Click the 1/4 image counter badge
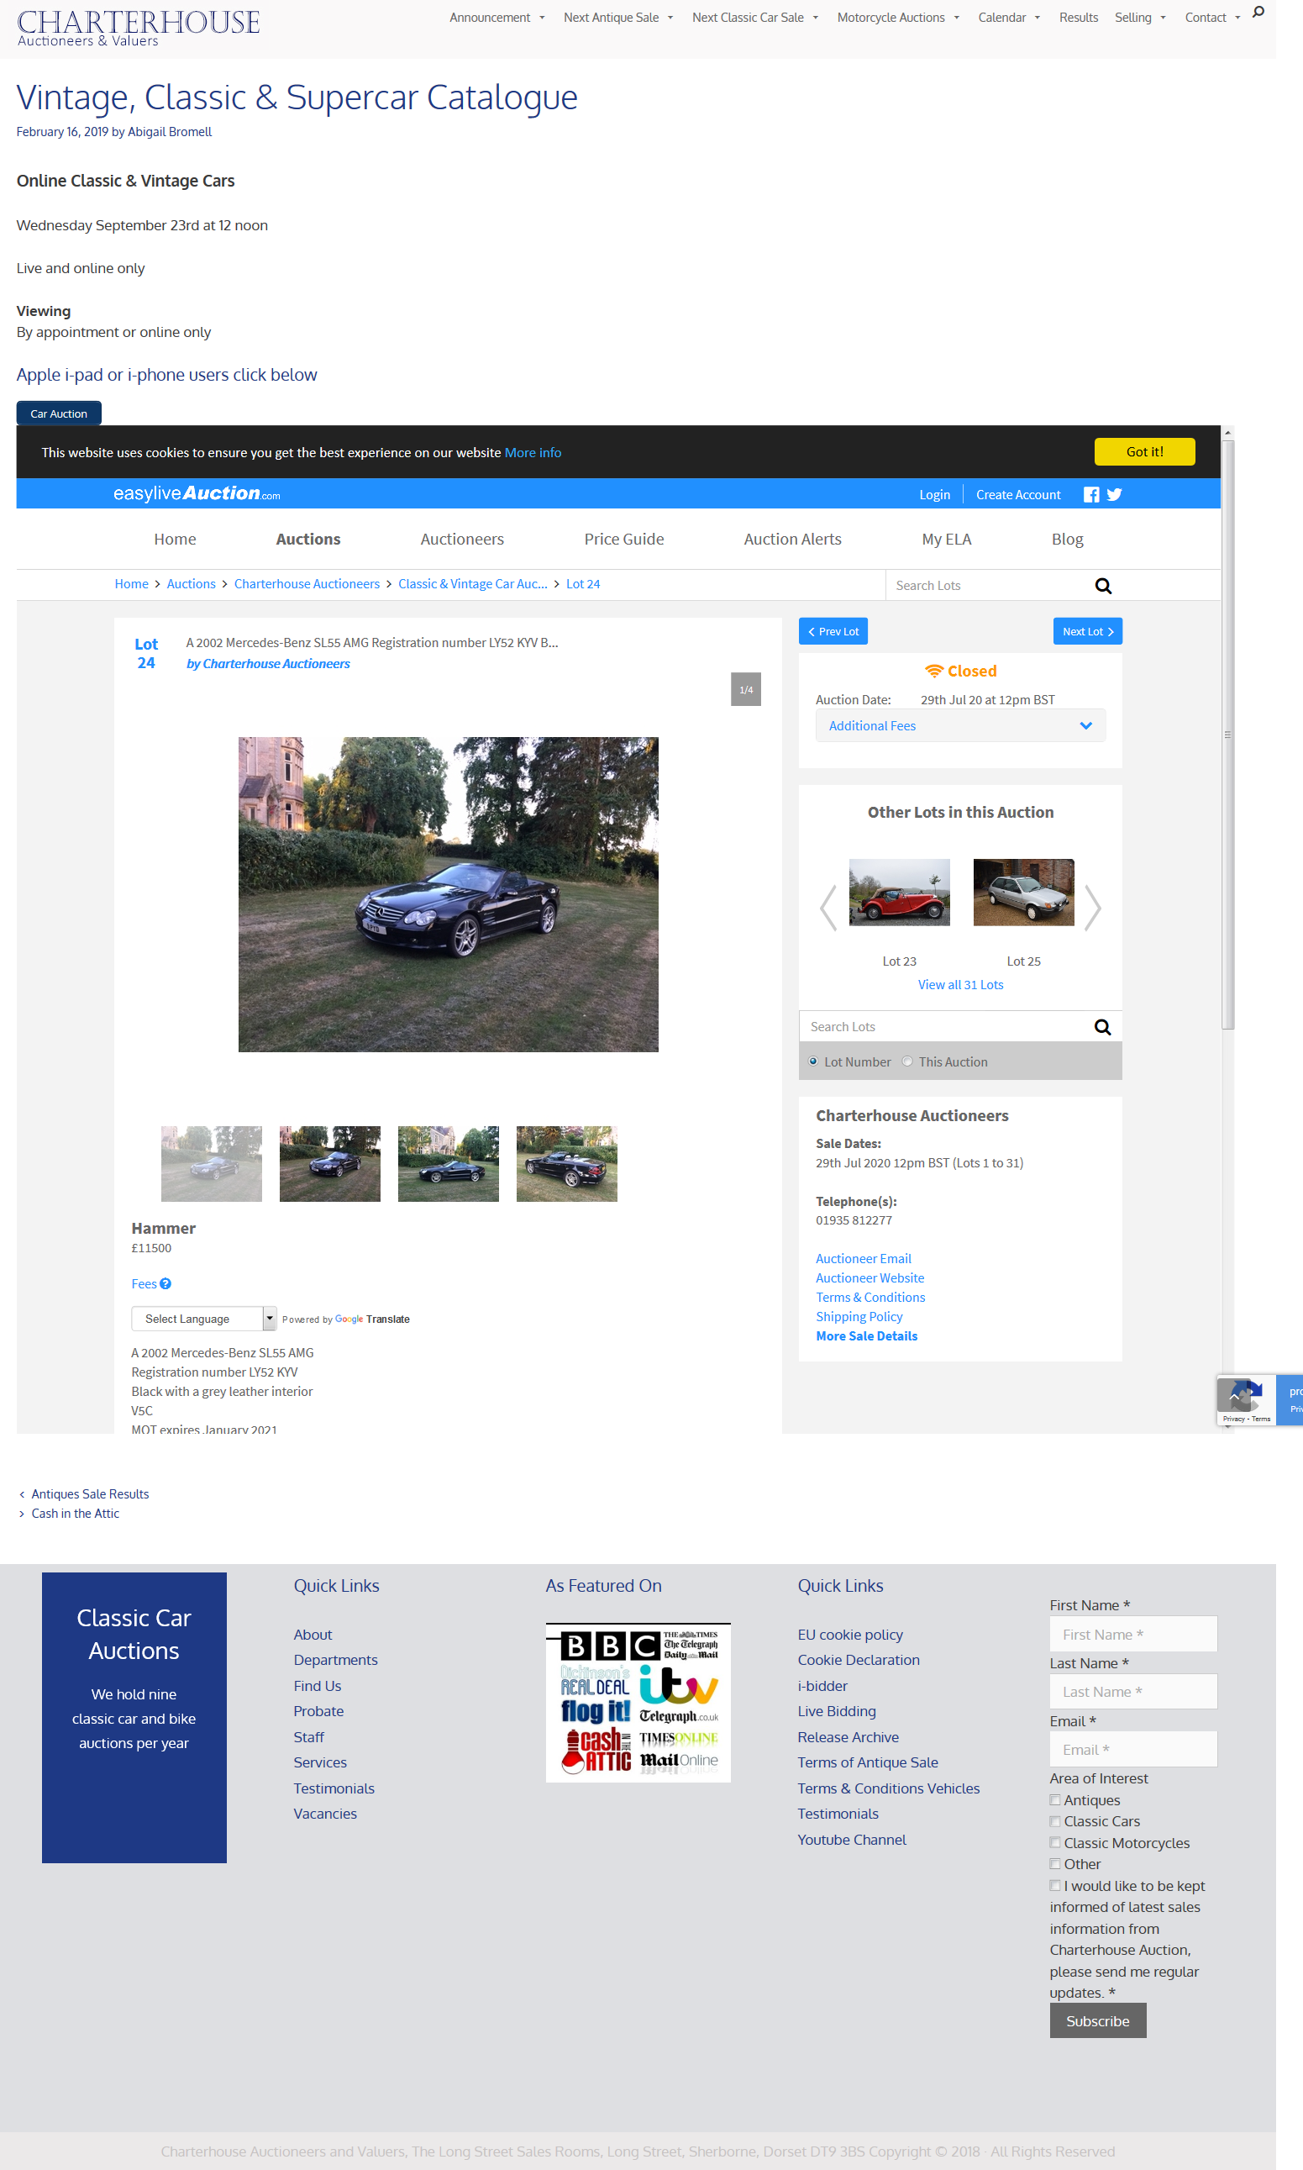The height and width of the screenshot is (2170, 1303). click(745, 689)
